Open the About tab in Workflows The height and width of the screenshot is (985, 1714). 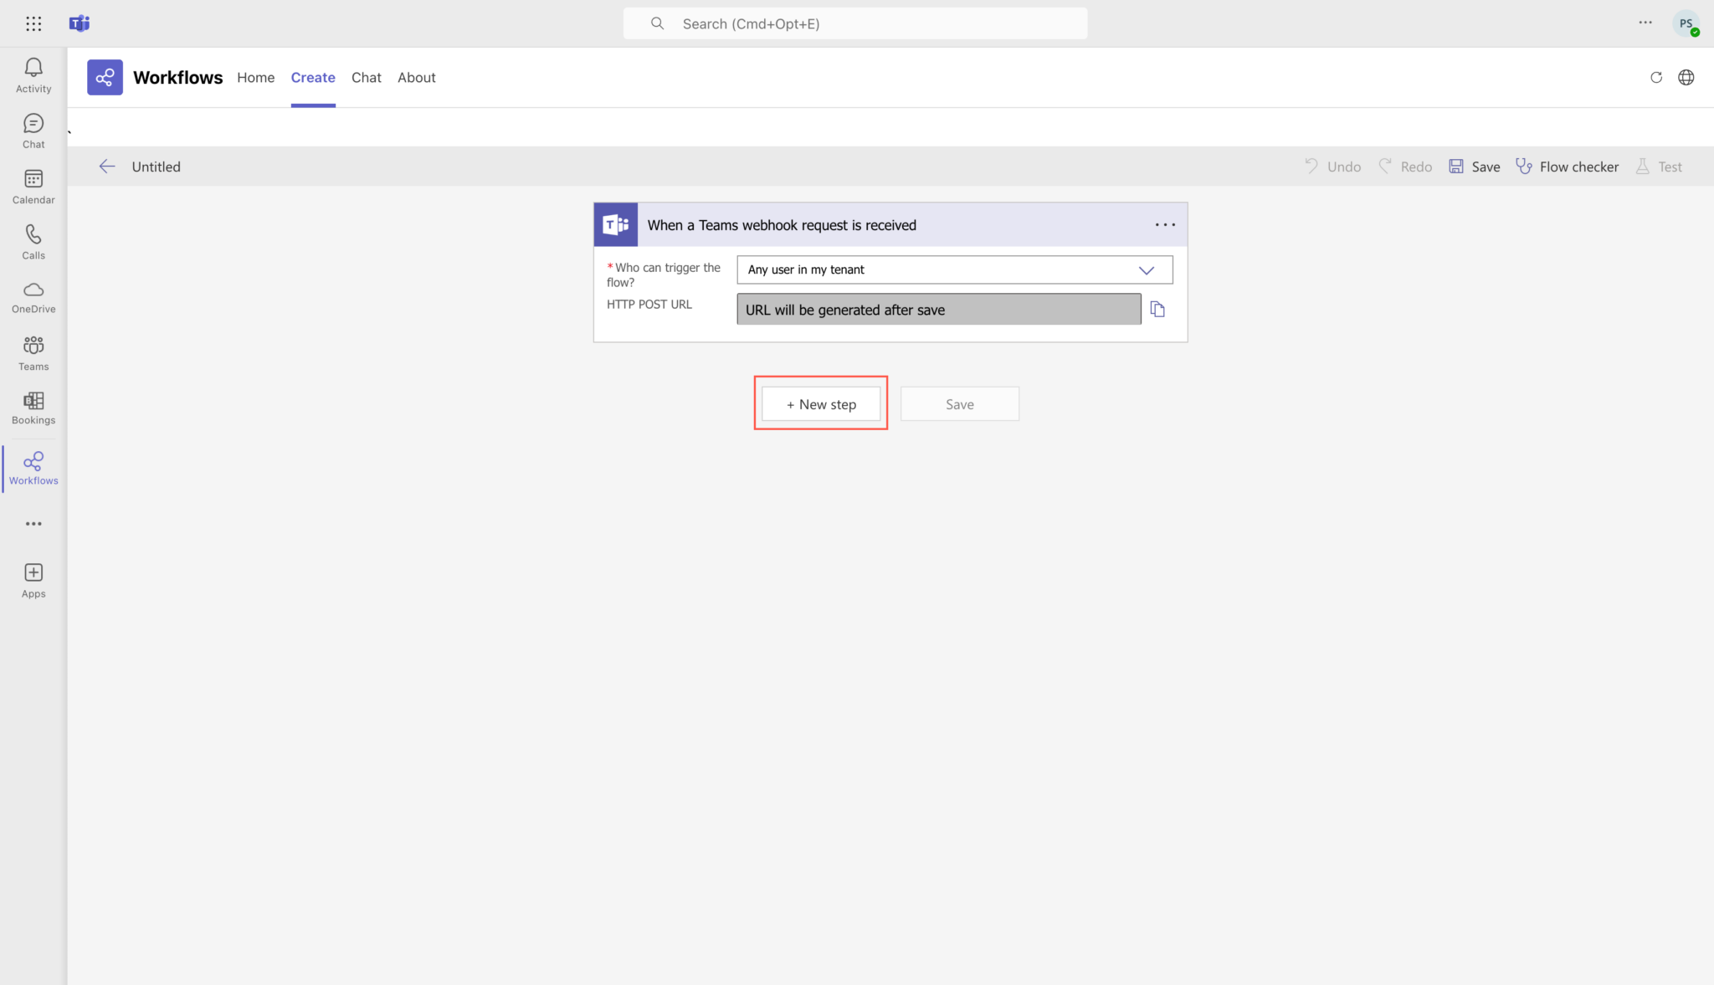pos(416,77)
